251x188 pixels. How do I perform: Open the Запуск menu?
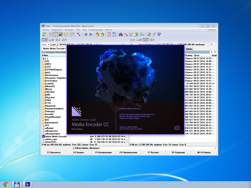(x=109, y=30)
